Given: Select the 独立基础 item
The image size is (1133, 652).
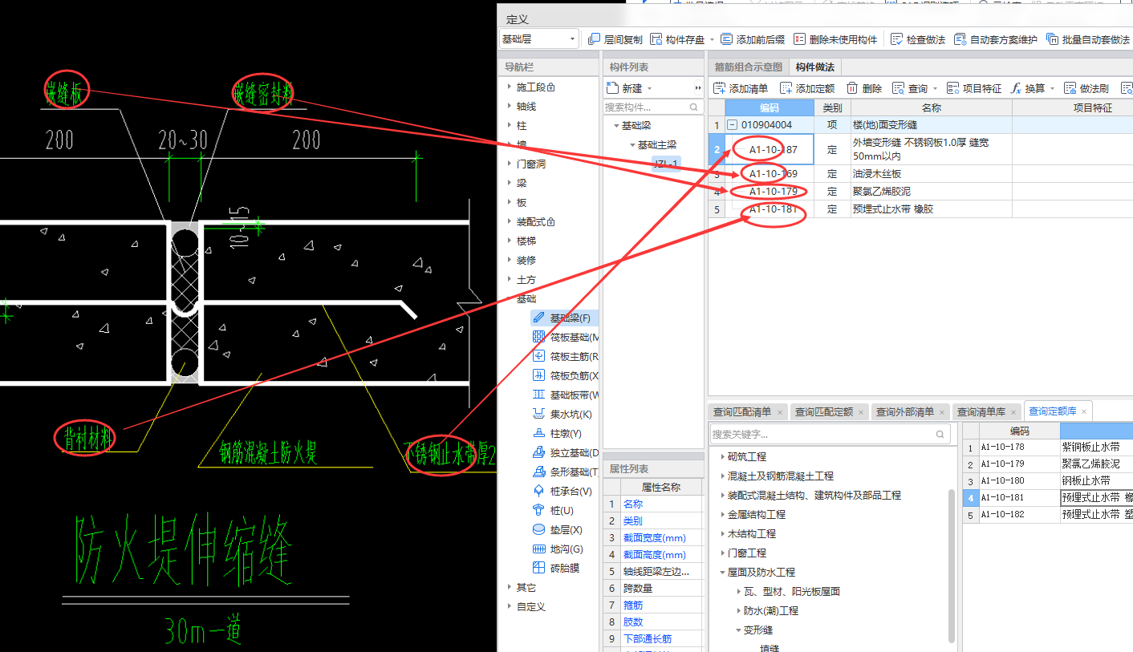Looking at the screenshot, I should coord(565,453).
